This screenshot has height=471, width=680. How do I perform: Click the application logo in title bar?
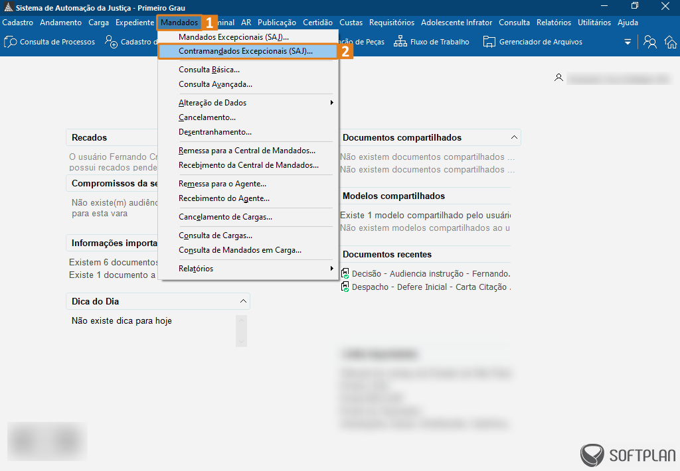tap(8, 7)
